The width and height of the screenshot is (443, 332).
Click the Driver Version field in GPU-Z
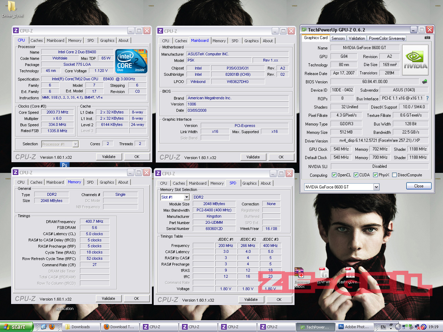point(380,140)
